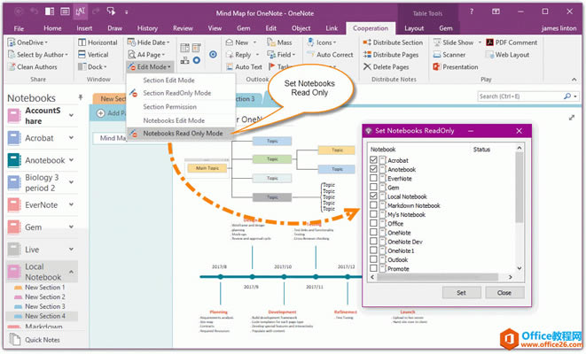Open the Scanner tool
This screenshot has height=354, width=586.
449,55
